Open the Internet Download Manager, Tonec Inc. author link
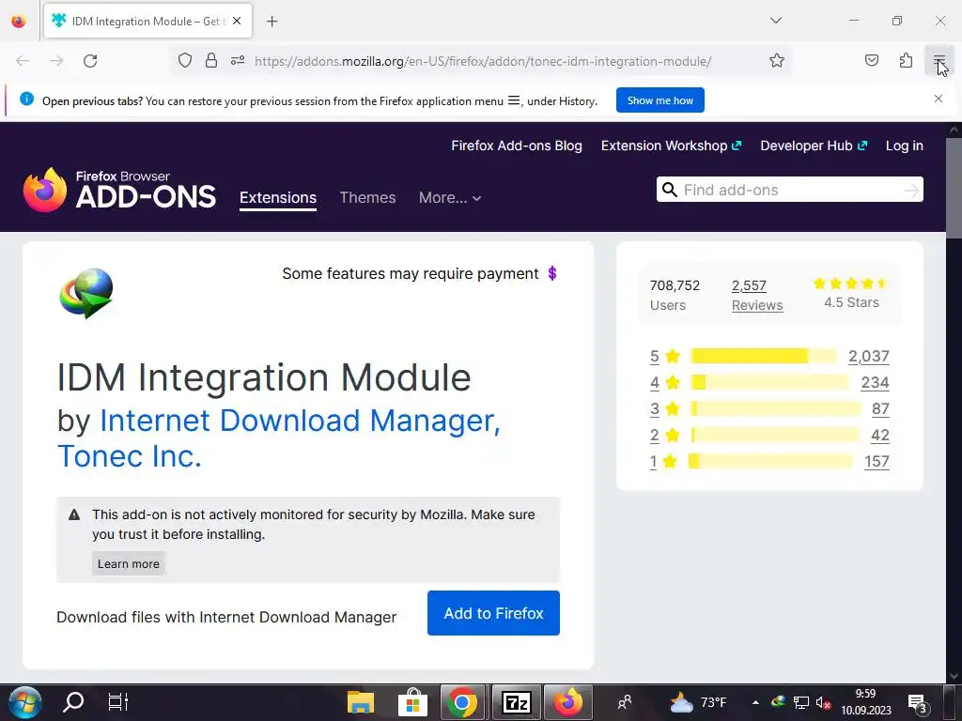Viewport: 962px width, 721px height. (x=278, y=437)
